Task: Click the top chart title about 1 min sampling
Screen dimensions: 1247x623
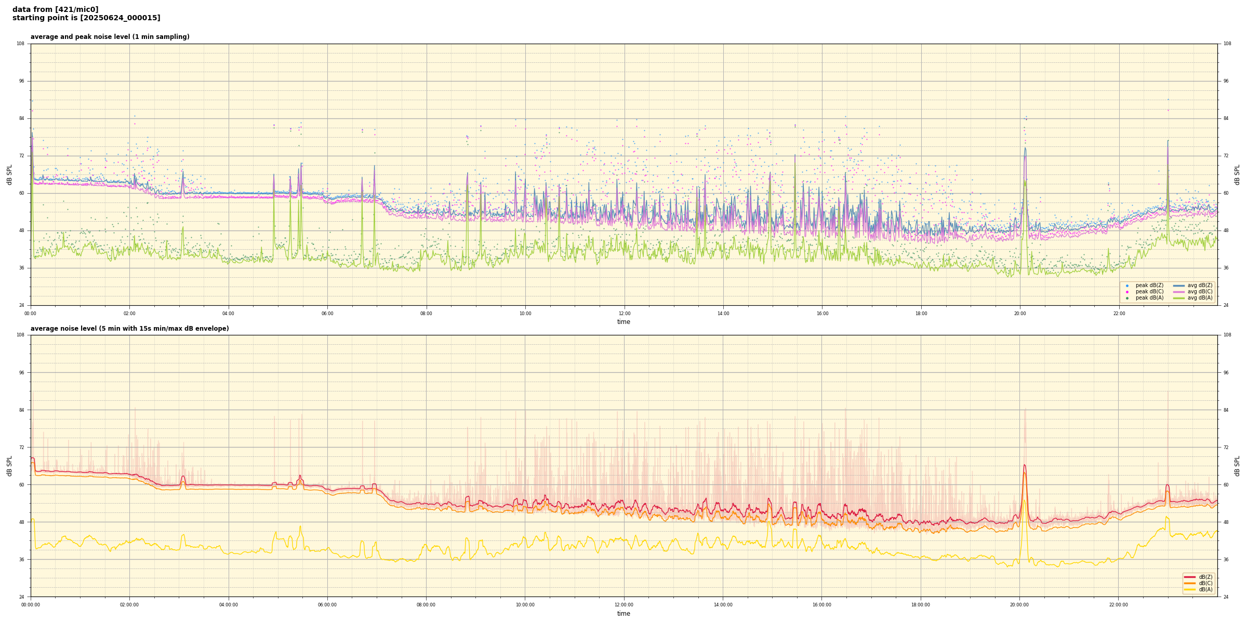Action: pos(110,37)
